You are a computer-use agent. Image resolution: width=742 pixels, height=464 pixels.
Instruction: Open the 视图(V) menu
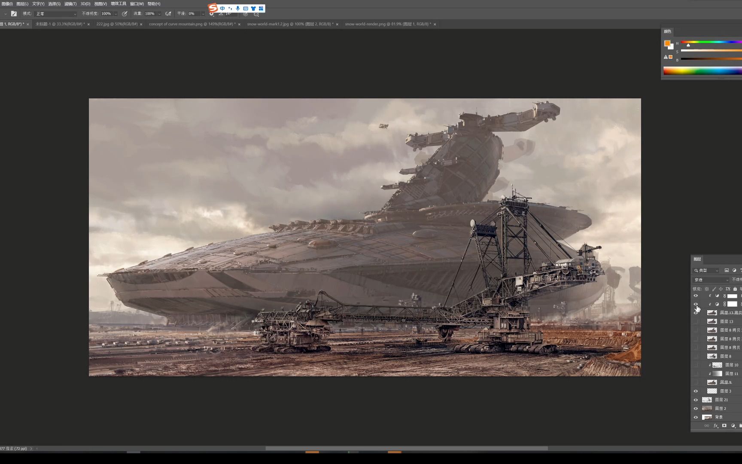tap(100, 4)
